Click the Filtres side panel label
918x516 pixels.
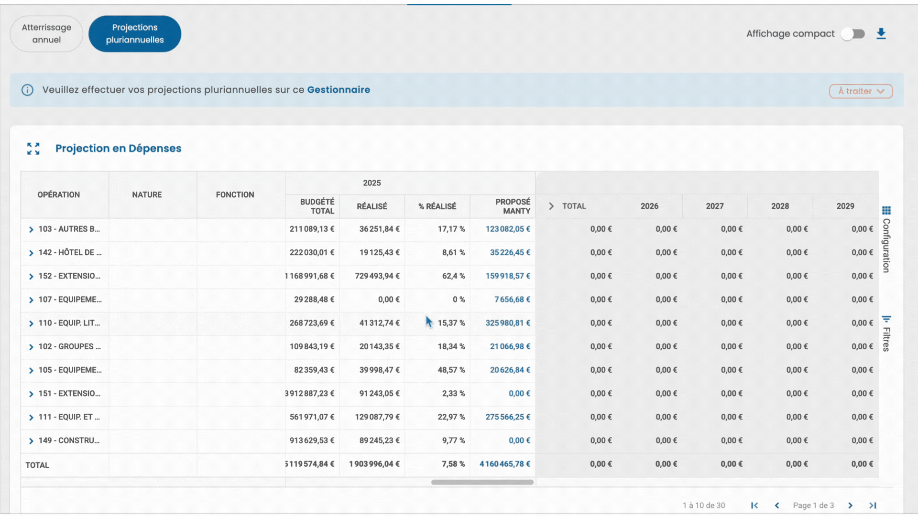(x=886, y=339)
